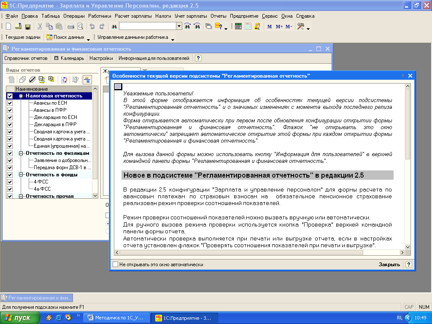Toggle the 4-ФСС checkbox

point(10,182)
